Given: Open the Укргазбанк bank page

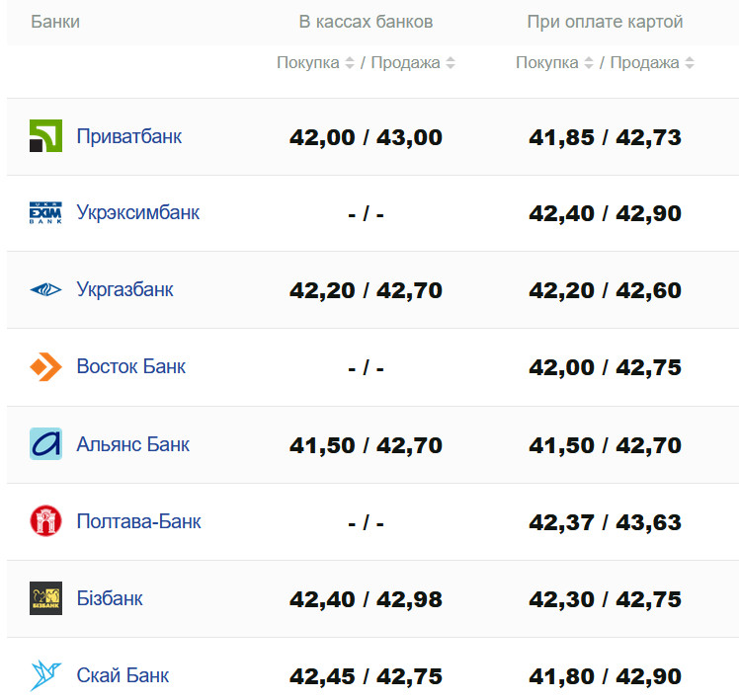Looking at the screenshot, I should (125, 290).
